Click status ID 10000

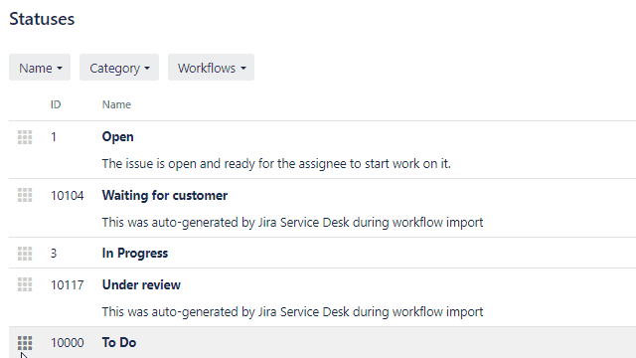point(67,343)
